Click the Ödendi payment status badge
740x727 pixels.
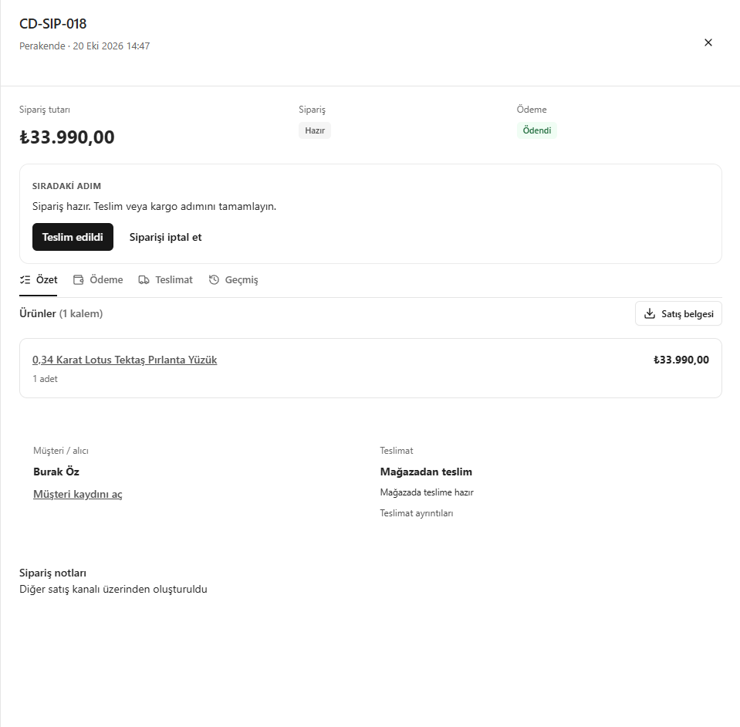[537, 130]
